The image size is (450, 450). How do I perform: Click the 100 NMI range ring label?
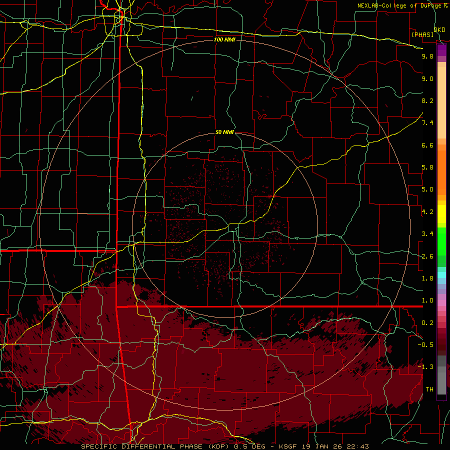(224, 39)
